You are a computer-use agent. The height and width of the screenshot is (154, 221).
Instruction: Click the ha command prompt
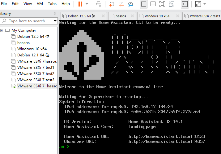tap(64, 147)
